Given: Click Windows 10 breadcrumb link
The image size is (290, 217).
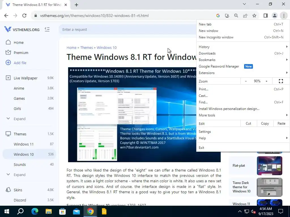Looking at the screenshot, I should tap(106, 47).
